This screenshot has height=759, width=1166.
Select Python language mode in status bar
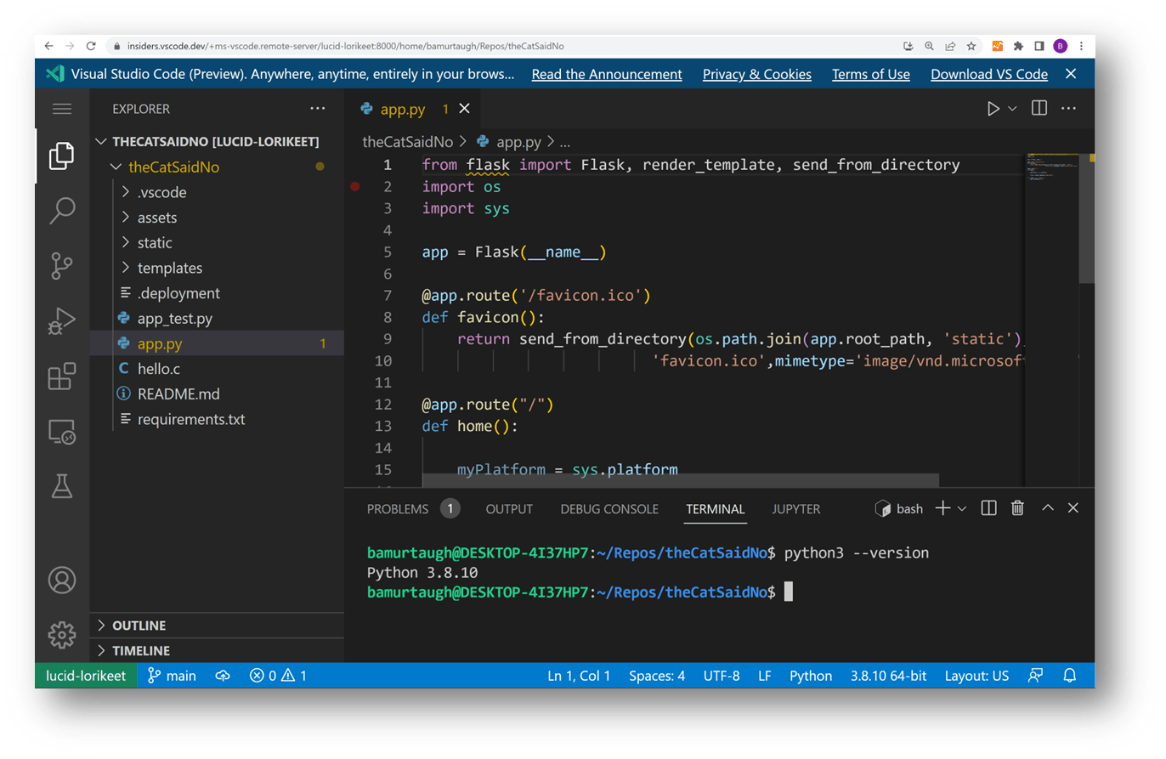[811, 676]
